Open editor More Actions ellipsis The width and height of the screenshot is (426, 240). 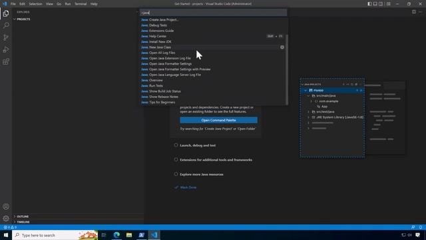pyautogui.click(x=421, y=12)
